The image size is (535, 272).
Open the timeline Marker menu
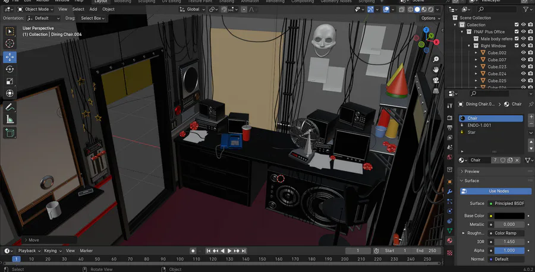(x=86, y=251)
